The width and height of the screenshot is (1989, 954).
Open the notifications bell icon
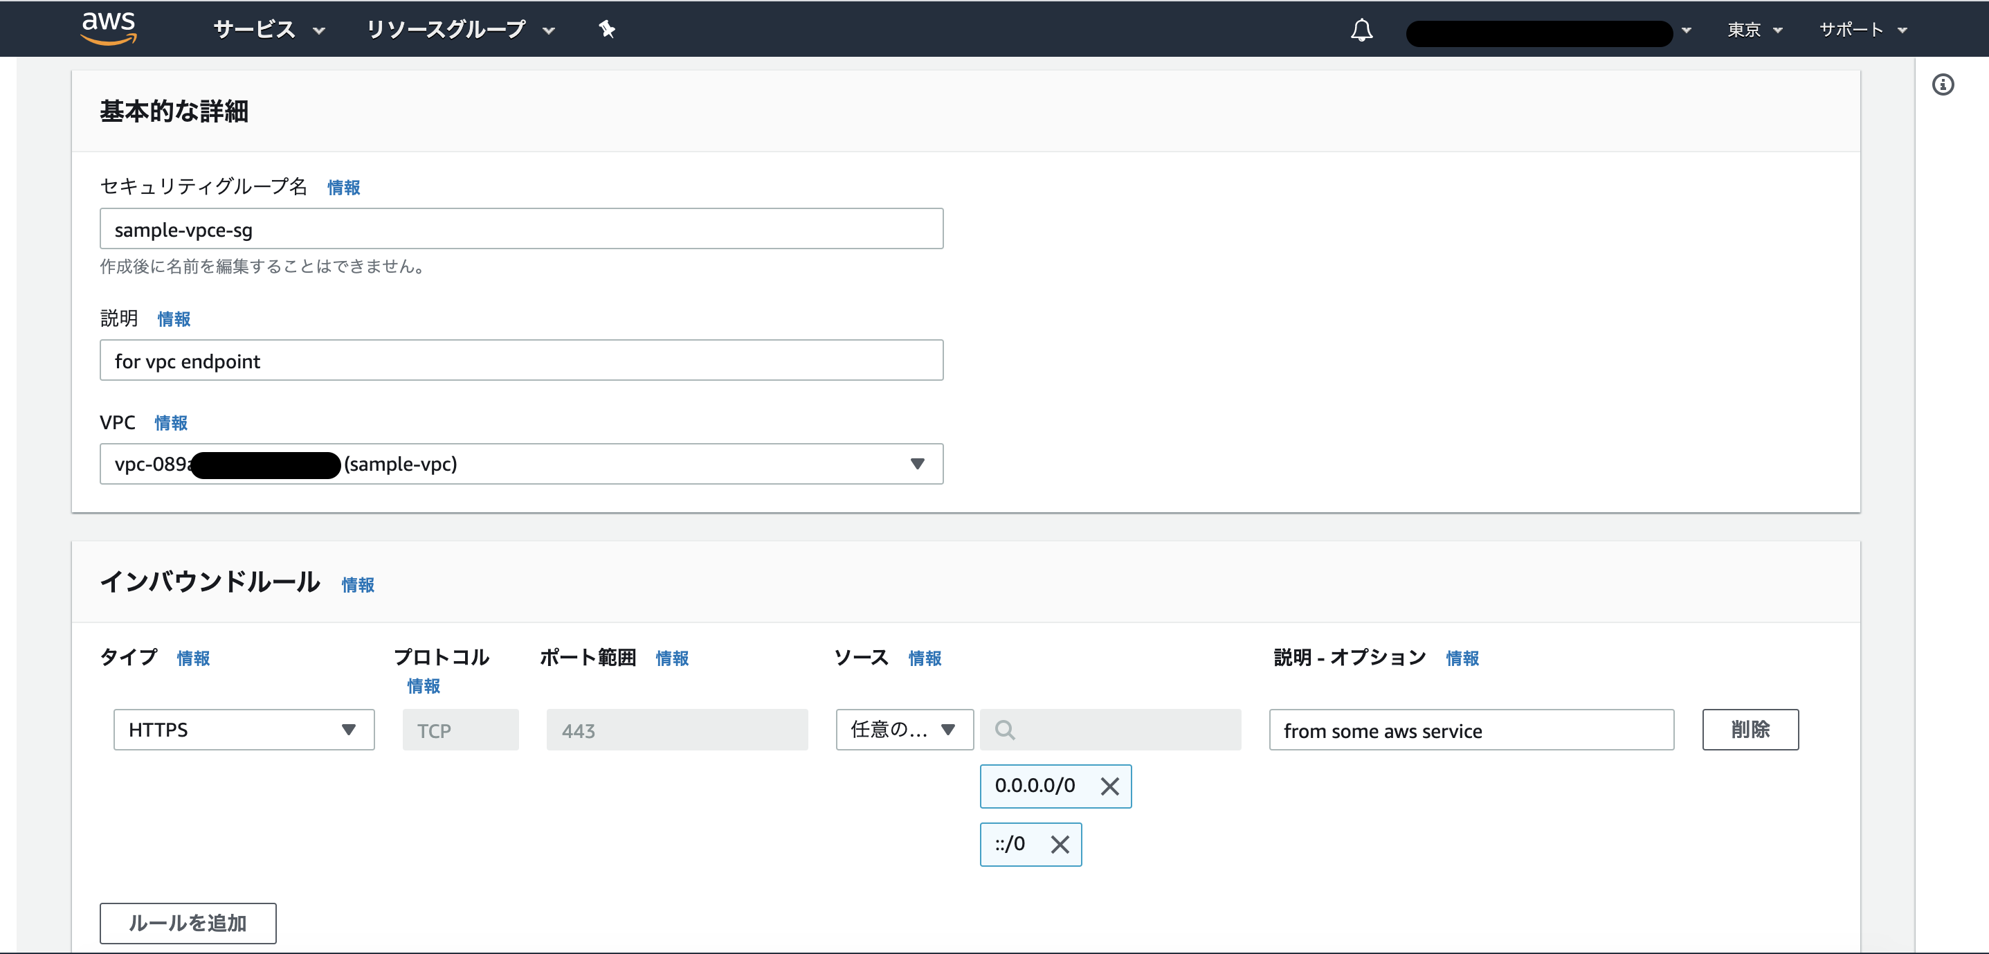1361,30
